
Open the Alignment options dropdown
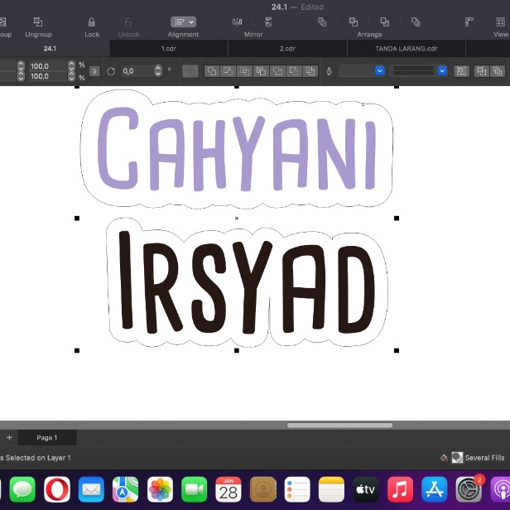[183, 22]
